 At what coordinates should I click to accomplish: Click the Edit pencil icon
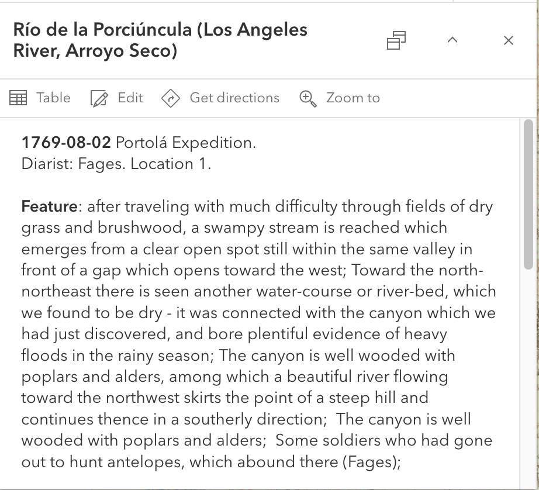click(99, 98)
